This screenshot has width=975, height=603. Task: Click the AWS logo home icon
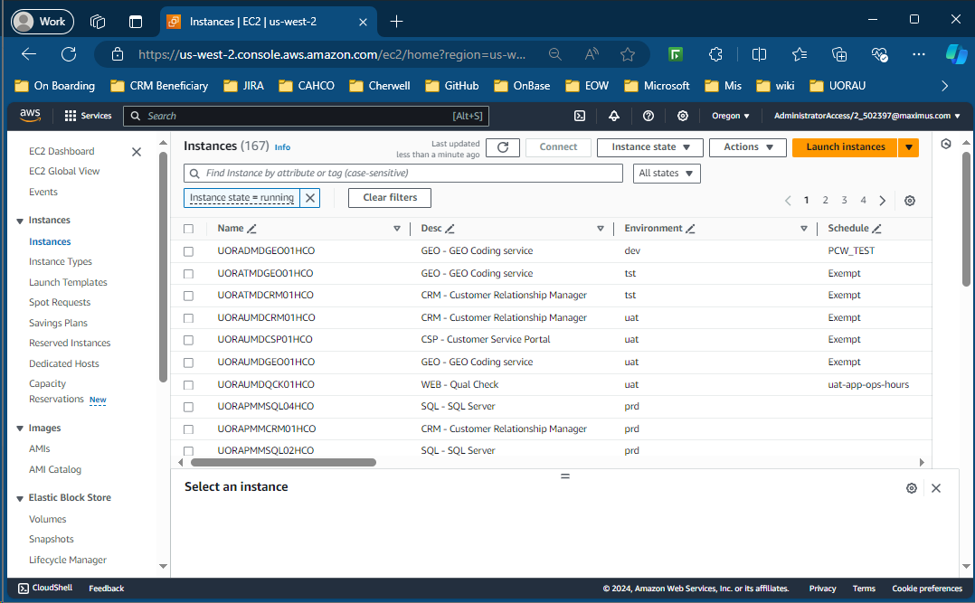[30, 115]
